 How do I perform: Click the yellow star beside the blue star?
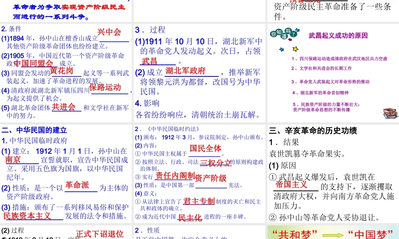tap(295, 49)
